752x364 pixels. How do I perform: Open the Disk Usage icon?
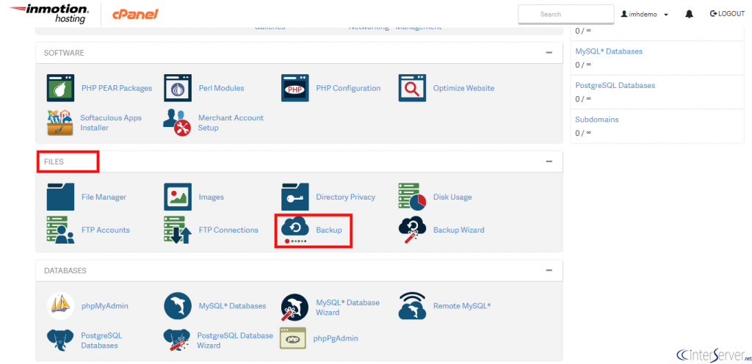(x=412, y=197)
